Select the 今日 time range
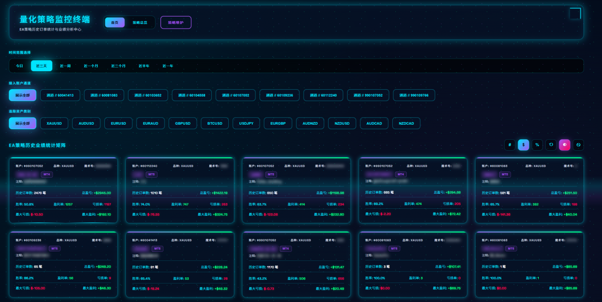The height and width of the screenshot is (302, 602). pyautogui.click(x=20, y=66)
